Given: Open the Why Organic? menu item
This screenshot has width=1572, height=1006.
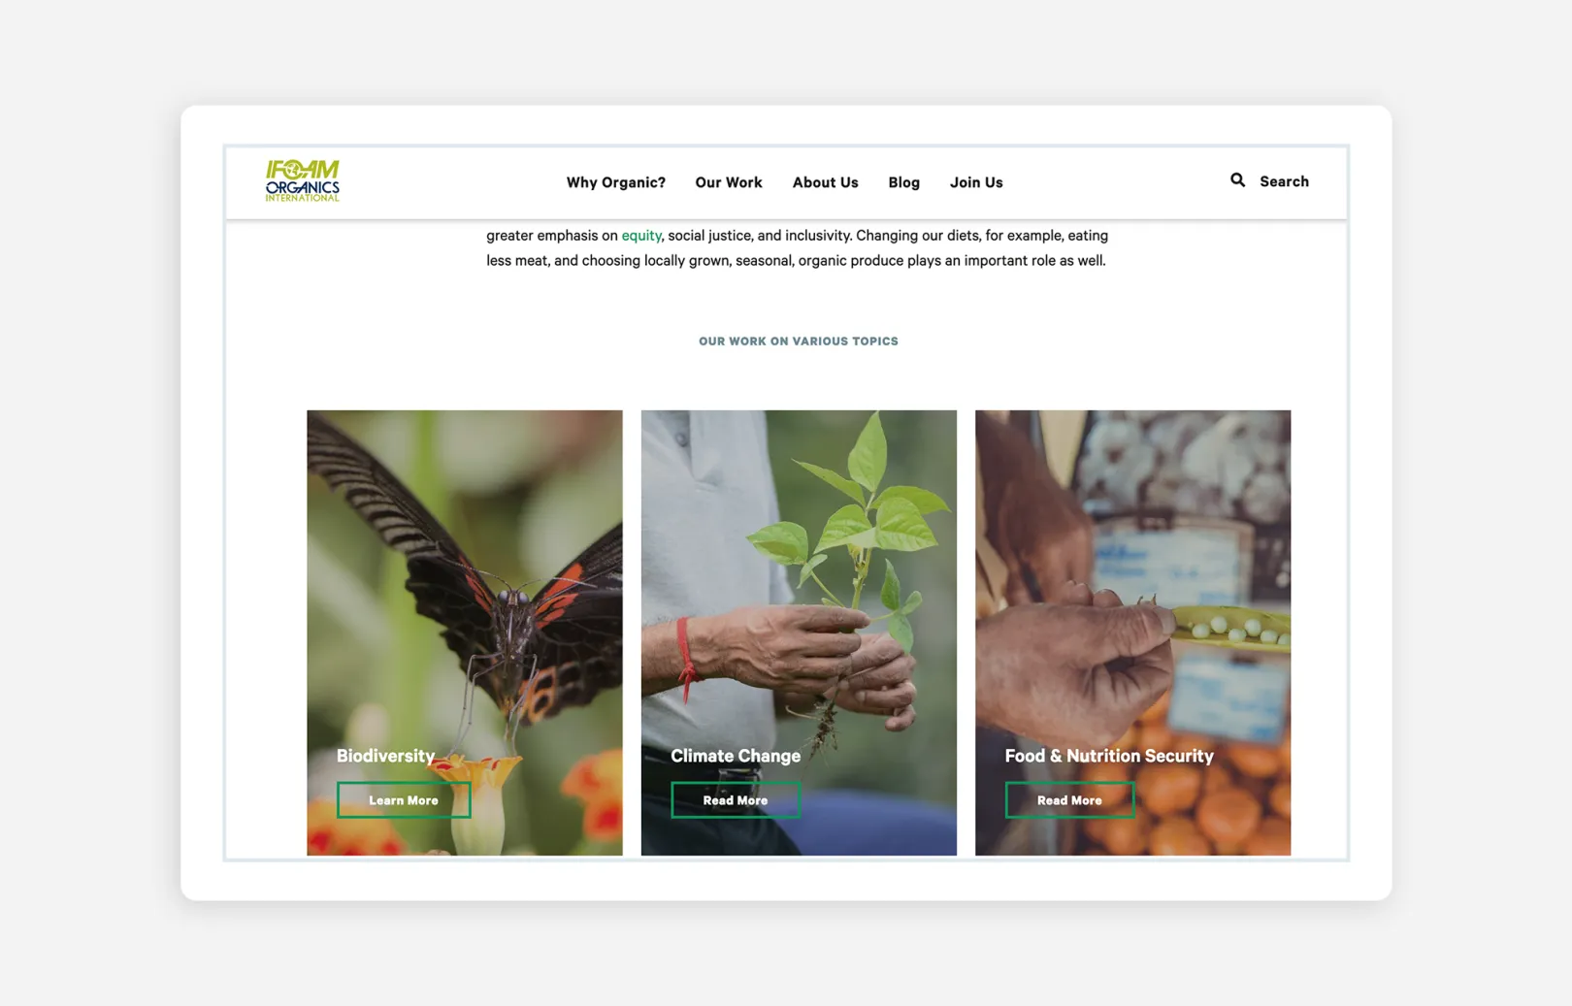Looking at the screenshot, I should (616, 182).
